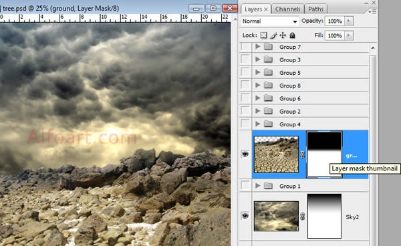Switch to the Channels tab

pos(287,9)
